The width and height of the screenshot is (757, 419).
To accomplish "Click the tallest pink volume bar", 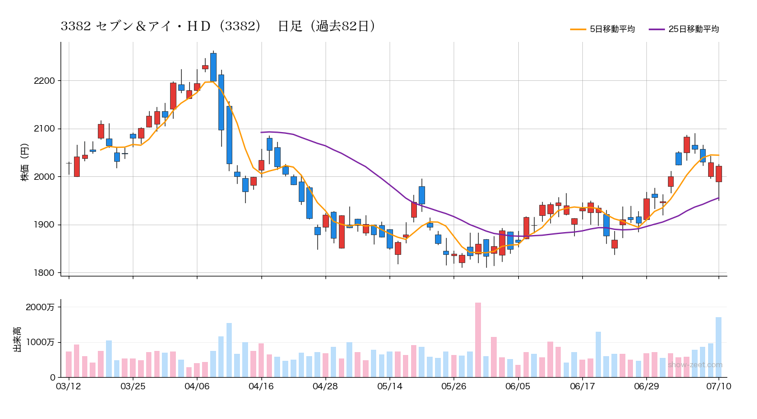I will [x=478, y=340].
